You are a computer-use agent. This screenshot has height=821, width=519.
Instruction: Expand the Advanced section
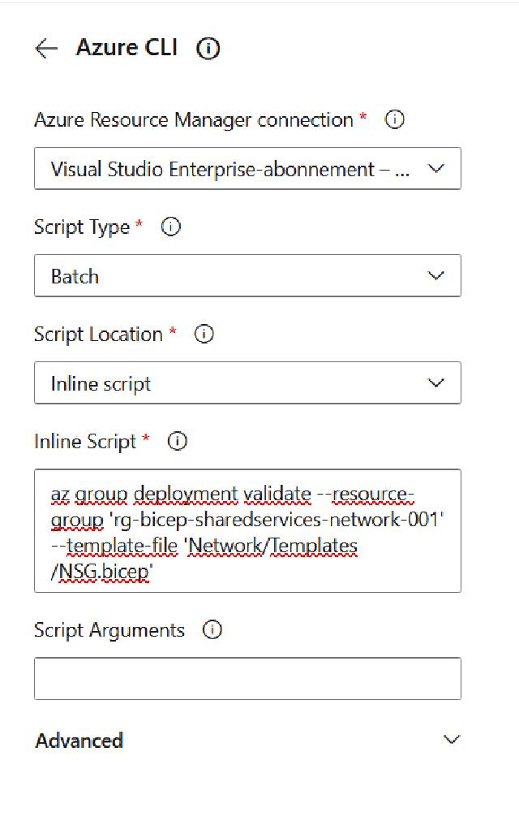(x=79, y=741)
